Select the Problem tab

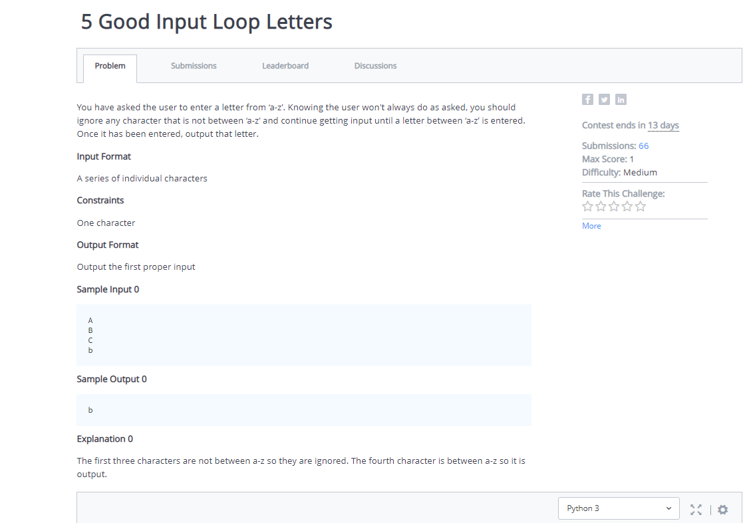coord(110,65)
